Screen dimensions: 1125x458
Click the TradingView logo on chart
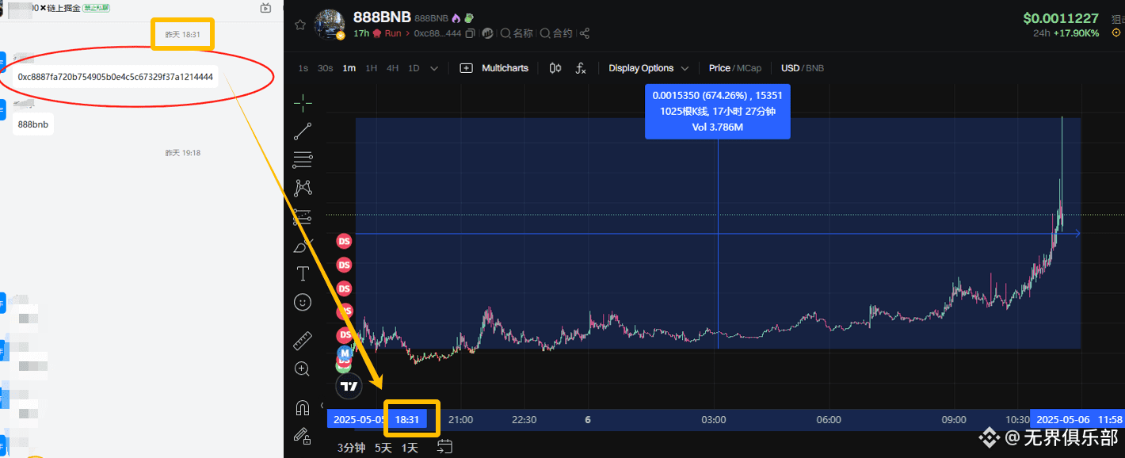349,387
